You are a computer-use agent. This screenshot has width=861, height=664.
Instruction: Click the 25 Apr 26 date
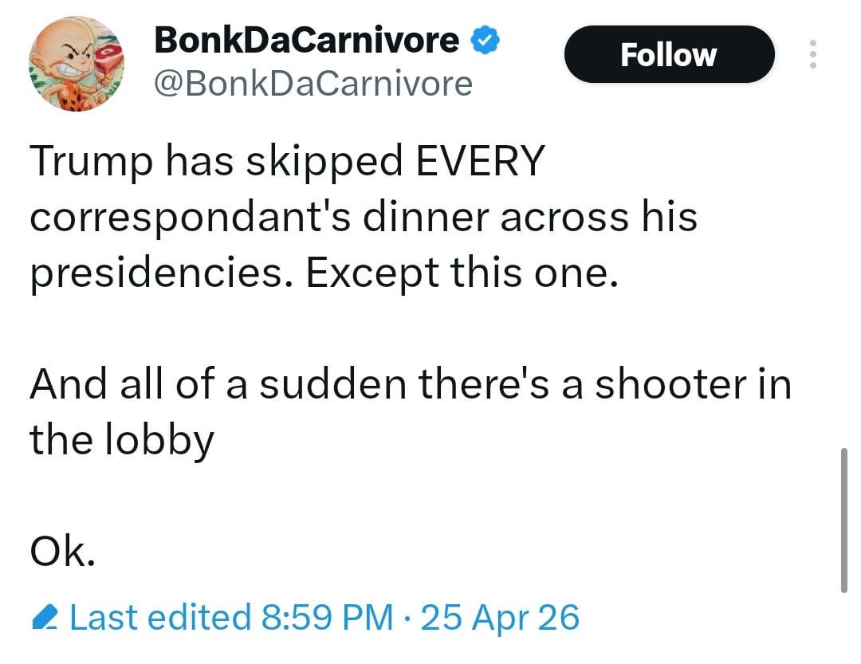500,618
